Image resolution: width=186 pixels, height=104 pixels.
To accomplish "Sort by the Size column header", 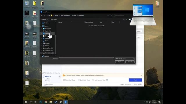I will (113, 22).
